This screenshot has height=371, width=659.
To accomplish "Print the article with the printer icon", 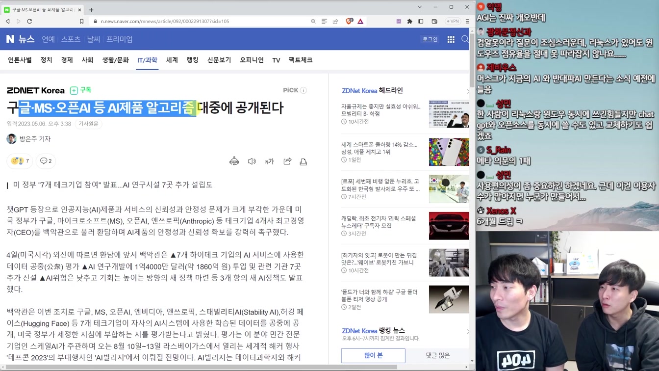I will (x=304, y=161).
